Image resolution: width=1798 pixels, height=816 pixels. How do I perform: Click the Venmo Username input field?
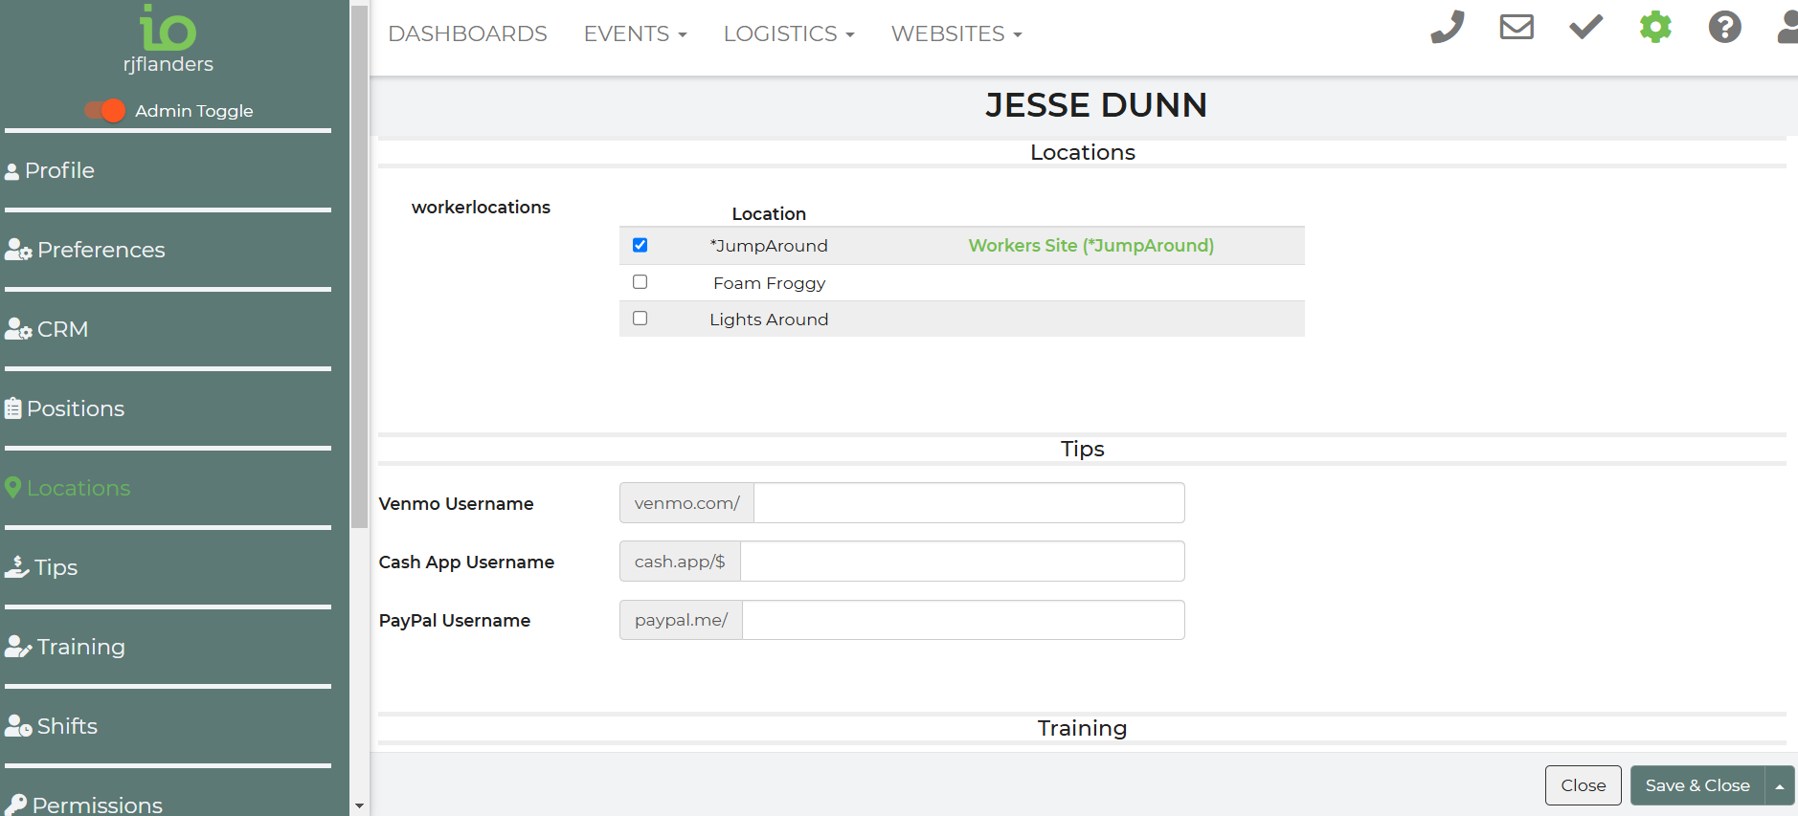click(969, 503)
